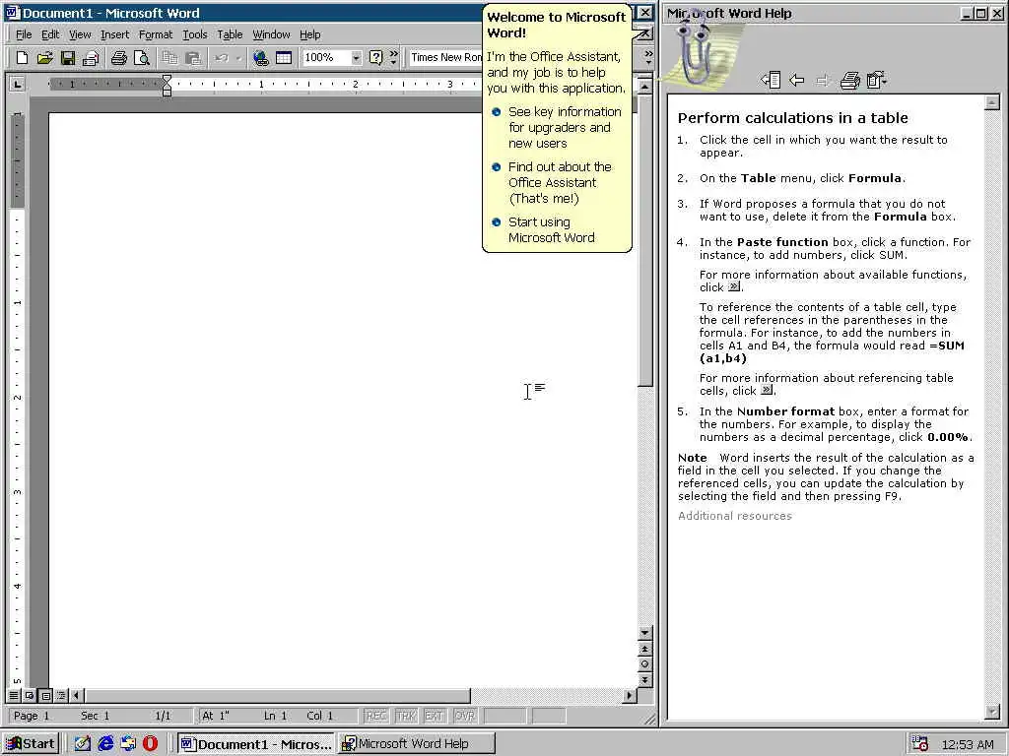1009x756 pixels.
Task: Switch to Print Layout View button
Action: [x=45, y=695]
